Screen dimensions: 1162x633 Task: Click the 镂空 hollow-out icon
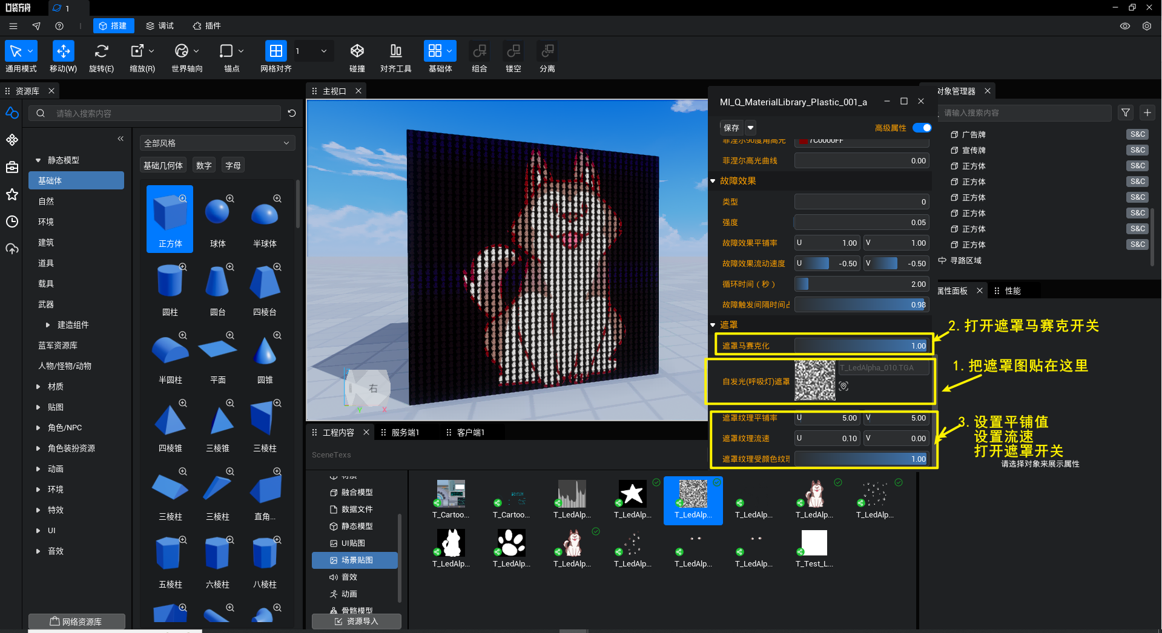pyautogui.click(x=513, y=51)
